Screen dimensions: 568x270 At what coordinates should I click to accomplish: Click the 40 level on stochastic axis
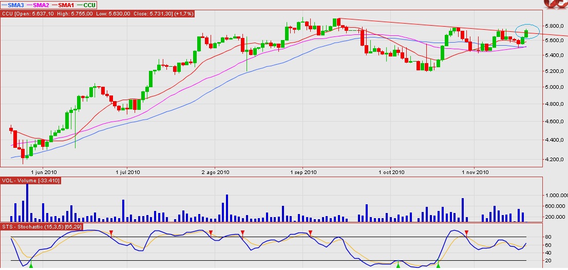548,253
